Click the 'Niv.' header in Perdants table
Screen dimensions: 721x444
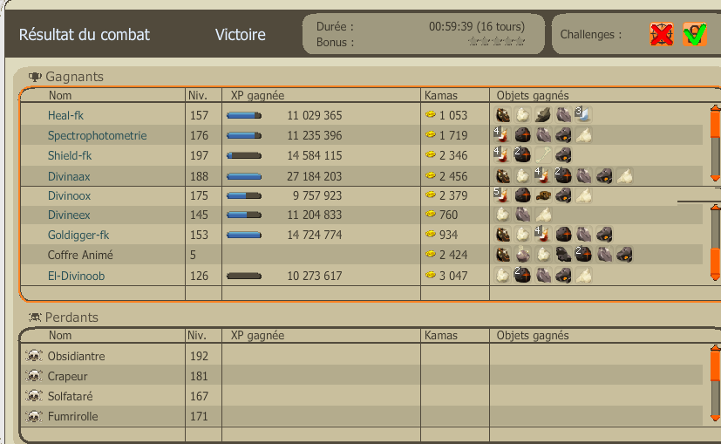coord(196,336)
